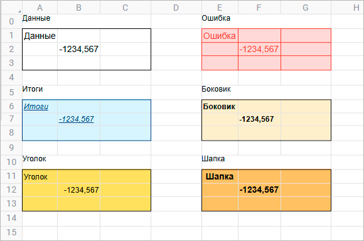This screenshot has height=241, width=364.
Task: Select row 4 header
Action: 11,77
